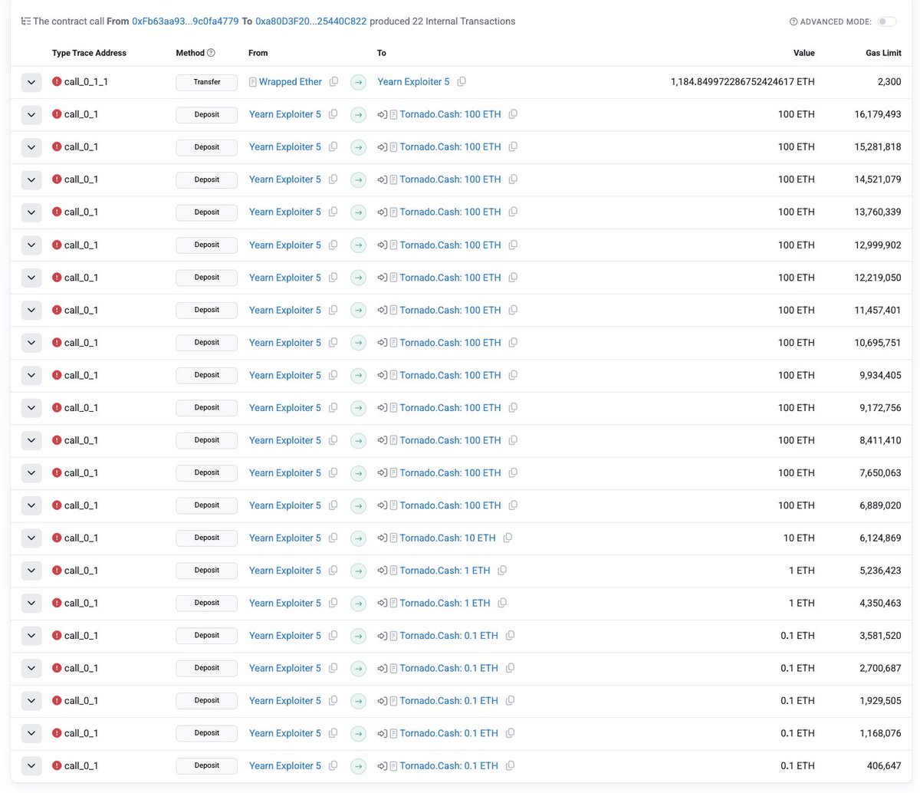Expand the row with gas limit 16,179,493
This screenshot has height=793, width=920.
(x=31, y=114)
